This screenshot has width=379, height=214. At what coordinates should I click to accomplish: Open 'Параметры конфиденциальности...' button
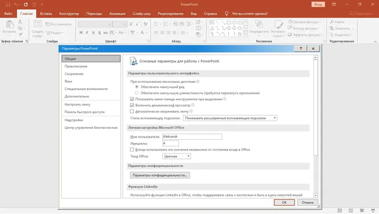(160, 175)
